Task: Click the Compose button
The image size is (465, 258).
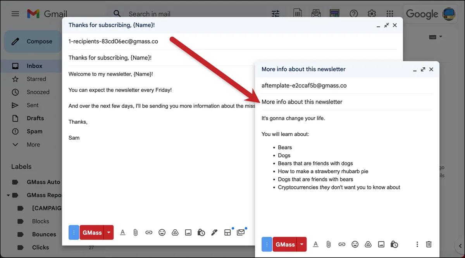Action: tap(33, 41)
